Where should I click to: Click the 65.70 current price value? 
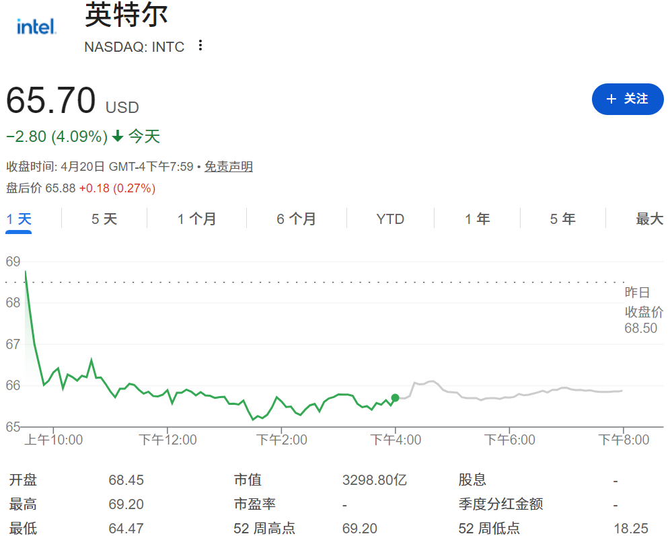coord(50,102)
